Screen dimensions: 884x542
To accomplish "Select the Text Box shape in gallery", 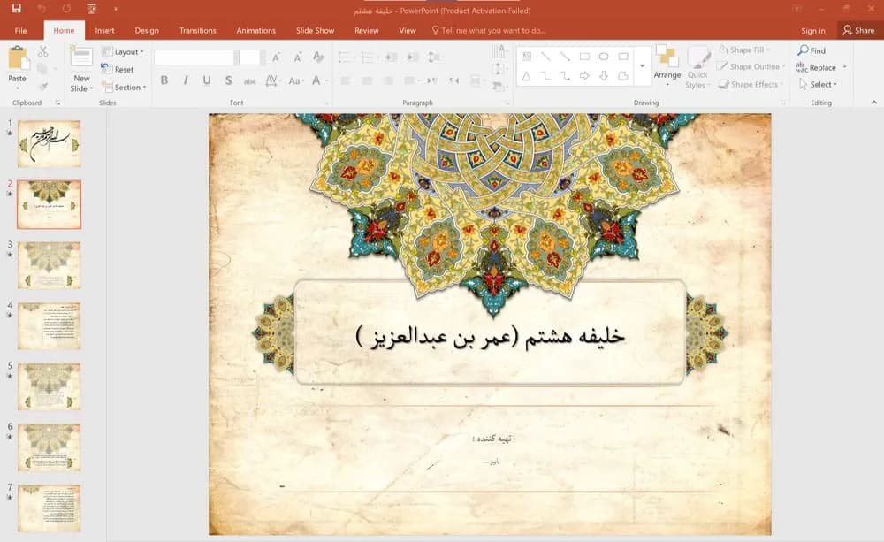I will point(526,57).
